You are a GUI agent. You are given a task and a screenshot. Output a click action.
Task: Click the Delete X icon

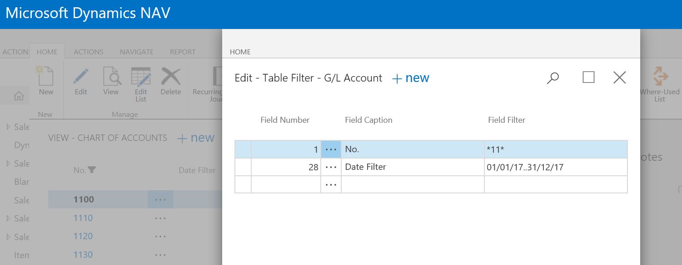coord(171,76)
